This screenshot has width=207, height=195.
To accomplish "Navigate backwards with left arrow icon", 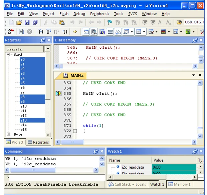I will click(91, 22).
